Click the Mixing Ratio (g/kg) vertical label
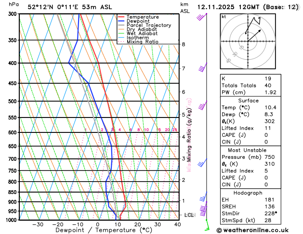Viewport: 303px width, 234px height. pos(189,135)
